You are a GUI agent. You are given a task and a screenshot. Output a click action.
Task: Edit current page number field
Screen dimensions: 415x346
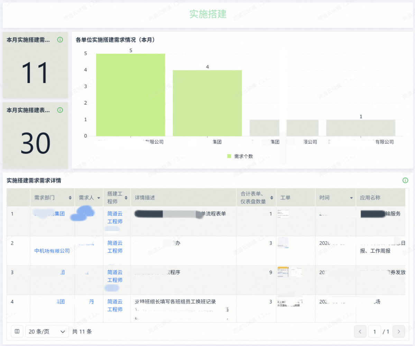click(374, 331)
